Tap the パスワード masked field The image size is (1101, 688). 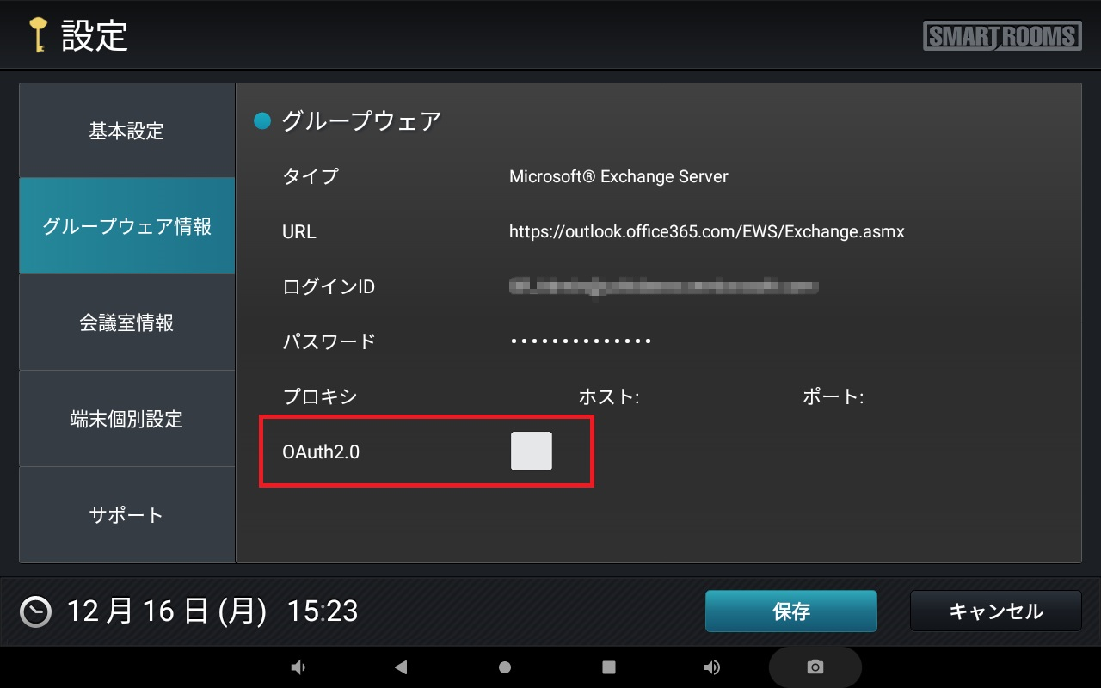click(x=581, y=341)
